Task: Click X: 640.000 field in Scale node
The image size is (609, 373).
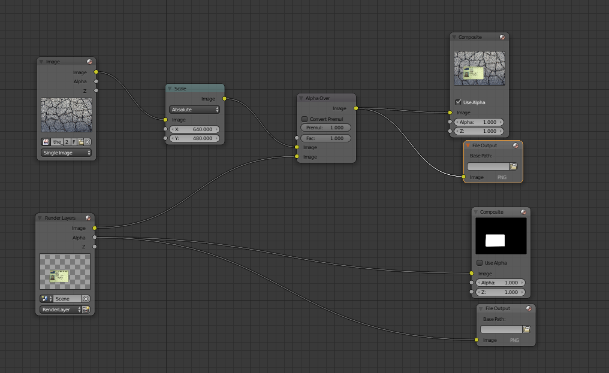Action: pos(195,130)
